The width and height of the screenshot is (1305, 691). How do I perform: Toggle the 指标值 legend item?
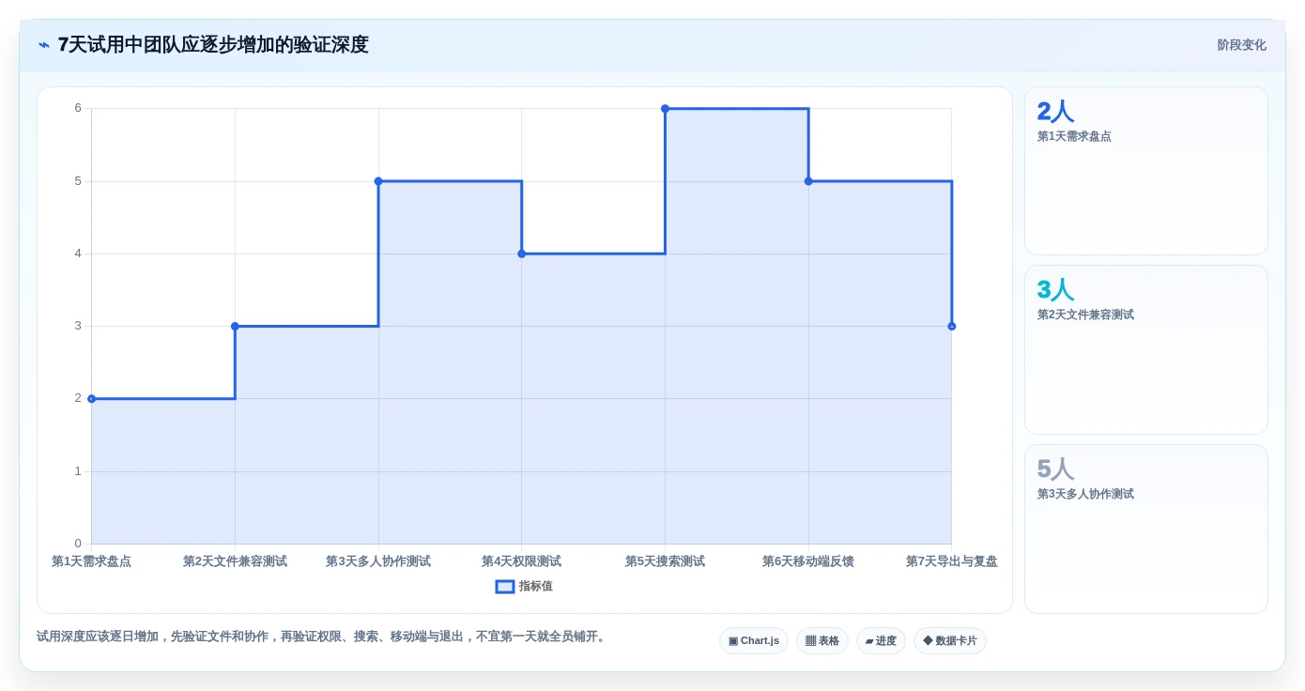(524, 586)
